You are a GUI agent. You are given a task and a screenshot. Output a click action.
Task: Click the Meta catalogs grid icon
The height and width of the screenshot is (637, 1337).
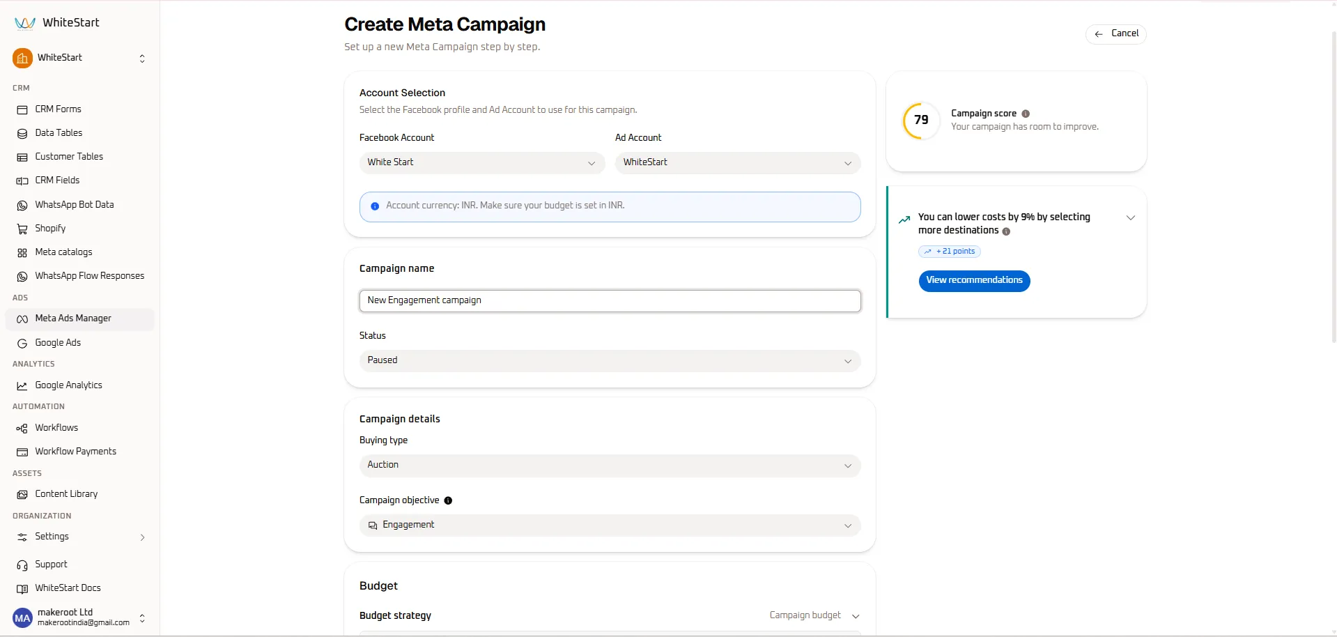click(x=22, y=253)
